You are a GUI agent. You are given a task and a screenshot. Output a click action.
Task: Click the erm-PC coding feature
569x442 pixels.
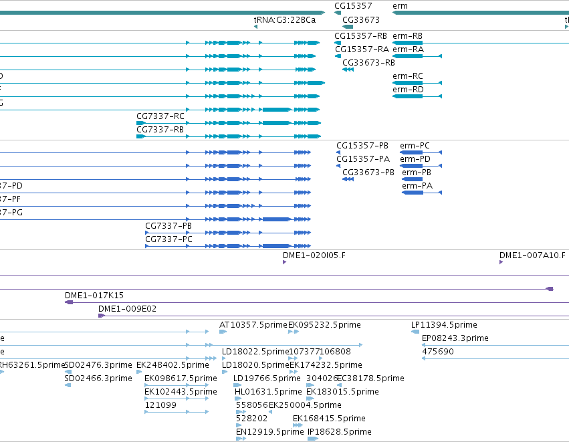point(421,152)
